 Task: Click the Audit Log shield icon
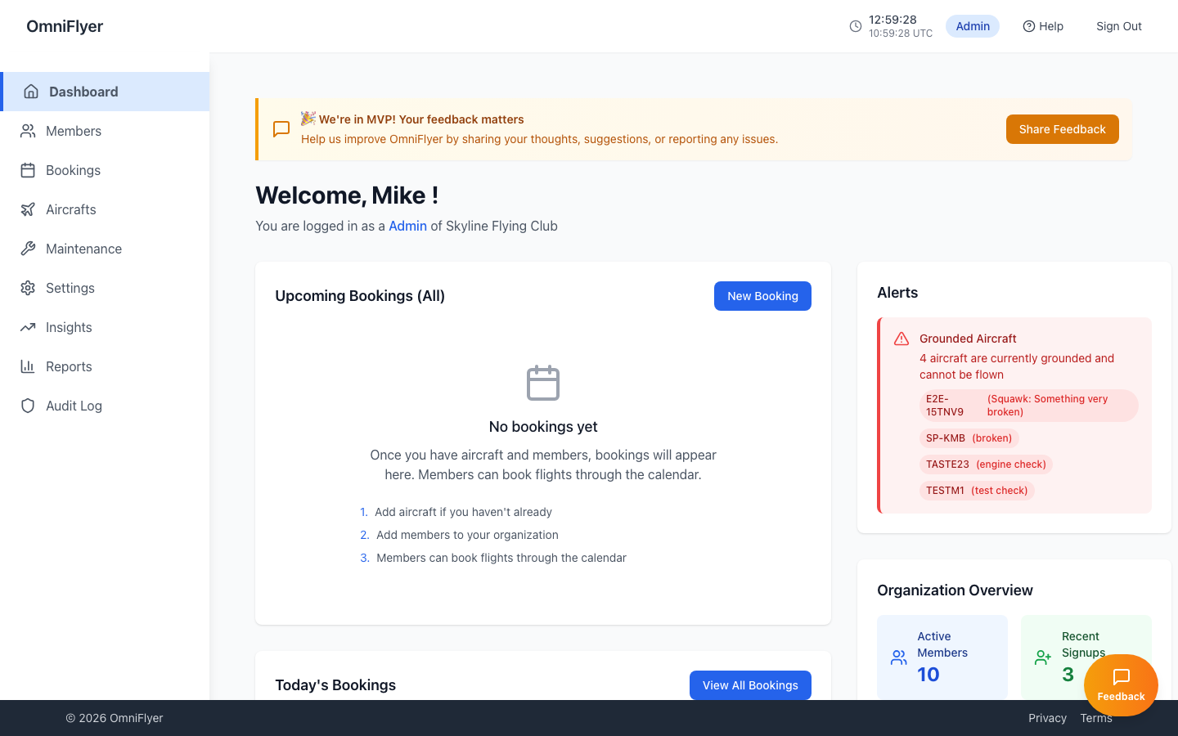pos(28,406)
